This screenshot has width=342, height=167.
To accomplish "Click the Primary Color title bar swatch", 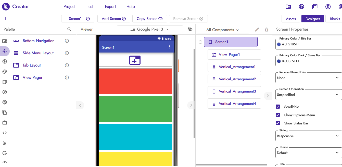I will click(x=279, y=44).
